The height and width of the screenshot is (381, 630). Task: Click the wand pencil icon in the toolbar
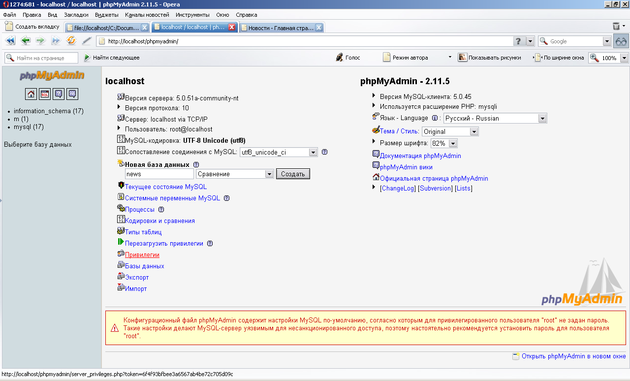coord(86,41)
